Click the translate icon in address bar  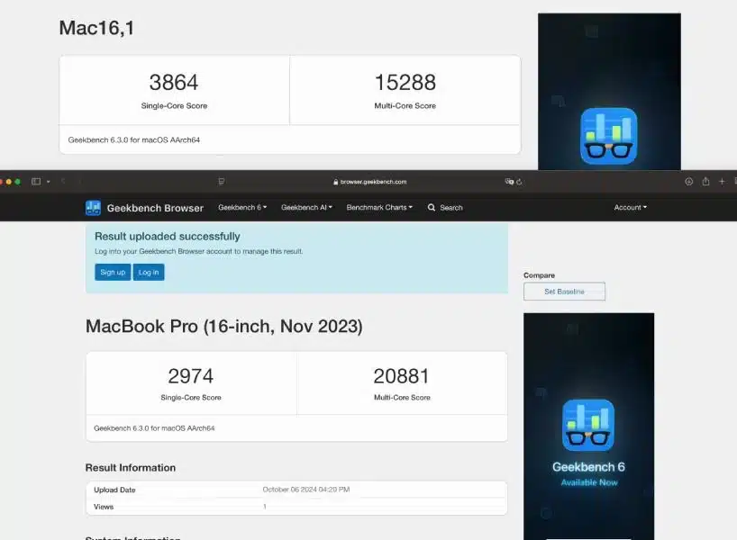click(509, 182)
